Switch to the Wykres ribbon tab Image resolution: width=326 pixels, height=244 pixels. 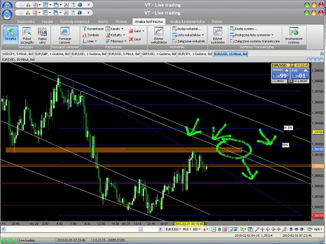pyautogui.click(x=122, y=21)
